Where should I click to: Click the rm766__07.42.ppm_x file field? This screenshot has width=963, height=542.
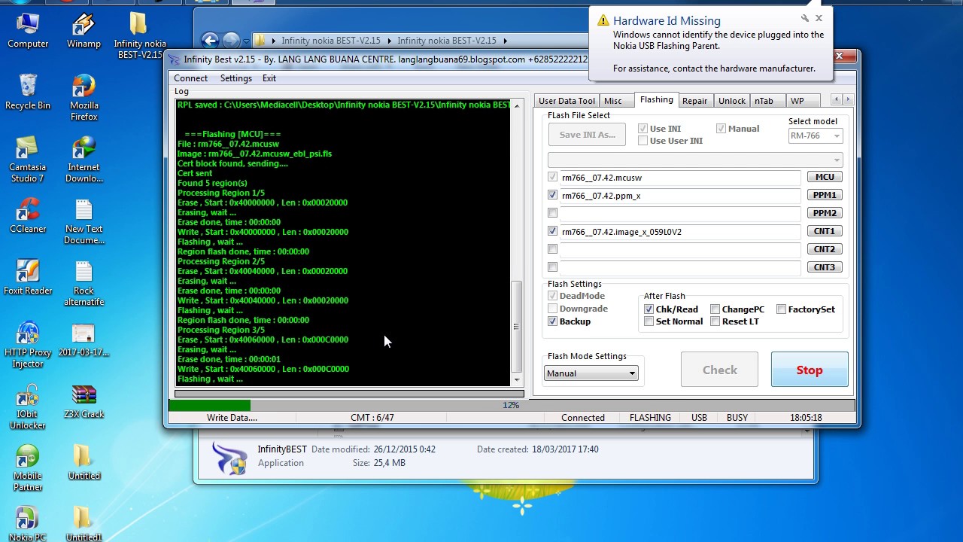pyautogui.click(x=679, y=196)
